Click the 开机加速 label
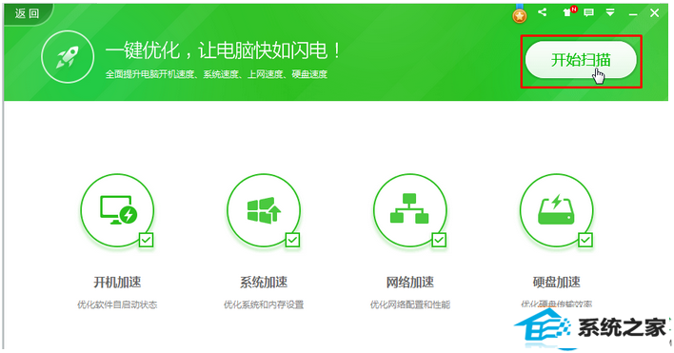This screenshot has height=353, width=674. 117,283
